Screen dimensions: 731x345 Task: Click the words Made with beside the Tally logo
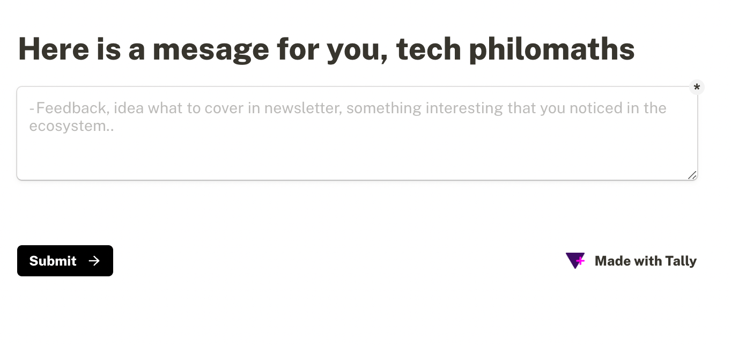[629, 261]
